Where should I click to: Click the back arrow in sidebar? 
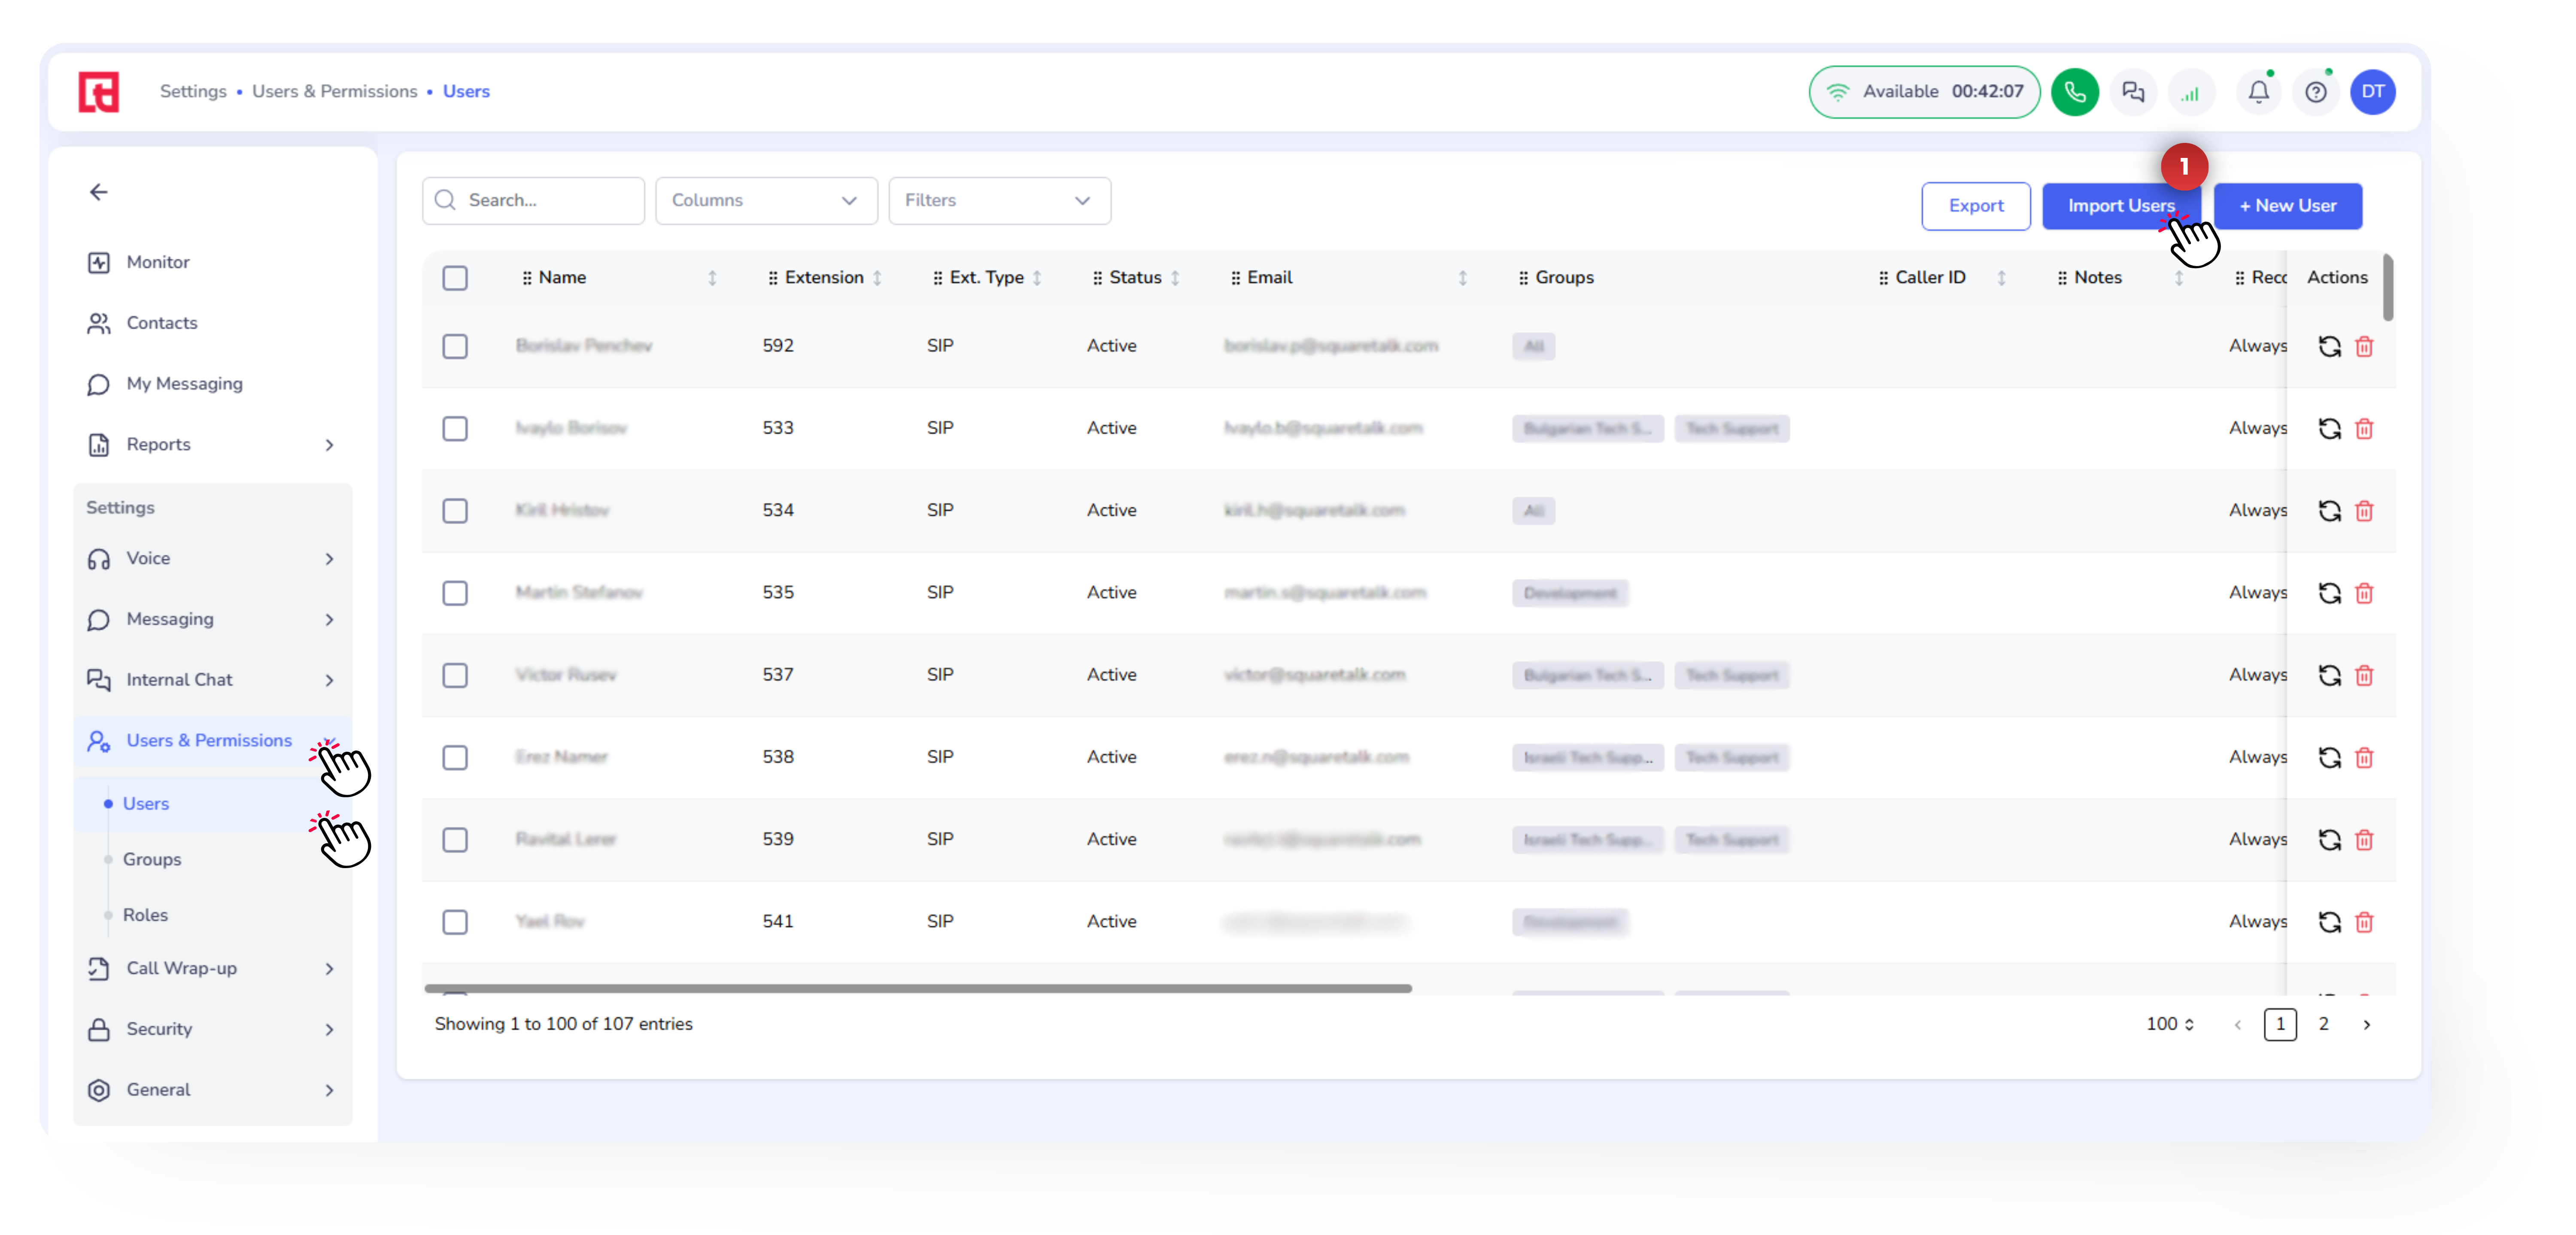[98, 192]
